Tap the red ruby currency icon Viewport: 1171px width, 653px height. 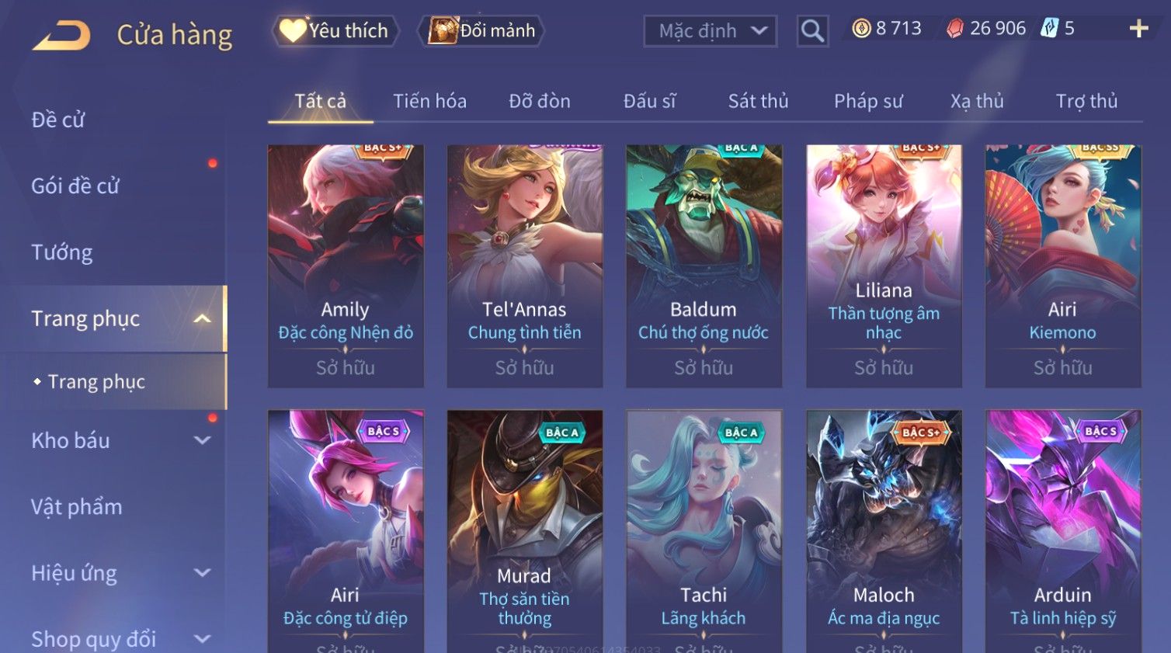tap(955, 29)
